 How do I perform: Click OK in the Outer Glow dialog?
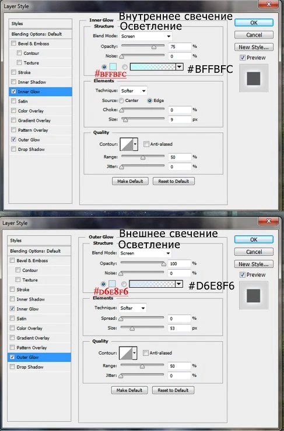tap(254, 239)
